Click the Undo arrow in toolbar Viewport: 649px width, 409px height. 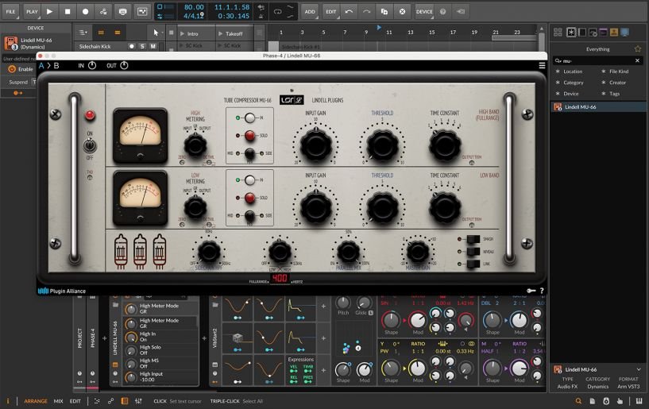(350, 12)
